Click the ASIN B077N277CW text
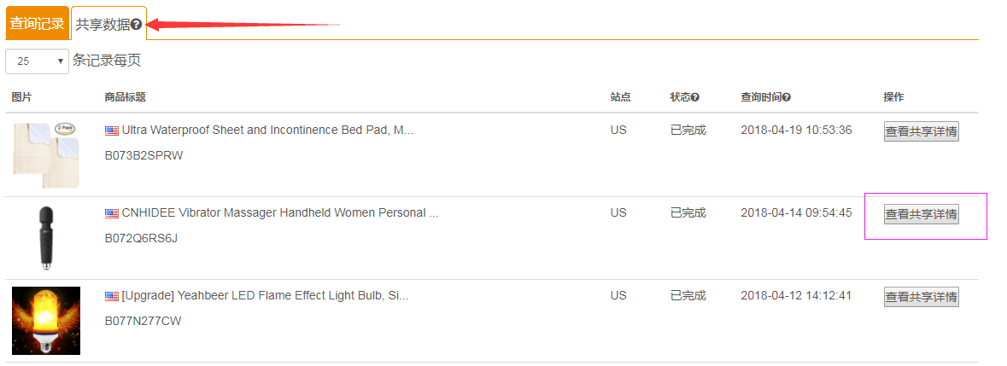1007x366 pixels. pyautogui.click(x=143, y=321)
